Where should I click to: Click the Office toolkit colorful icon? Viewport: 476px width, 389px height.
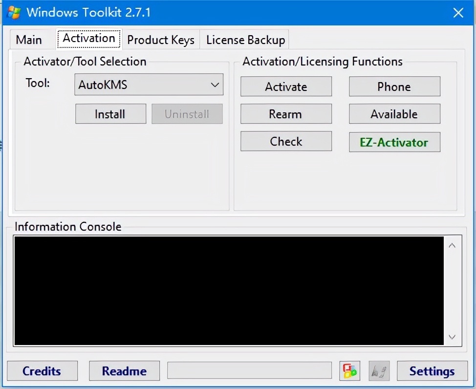point(350,371)
